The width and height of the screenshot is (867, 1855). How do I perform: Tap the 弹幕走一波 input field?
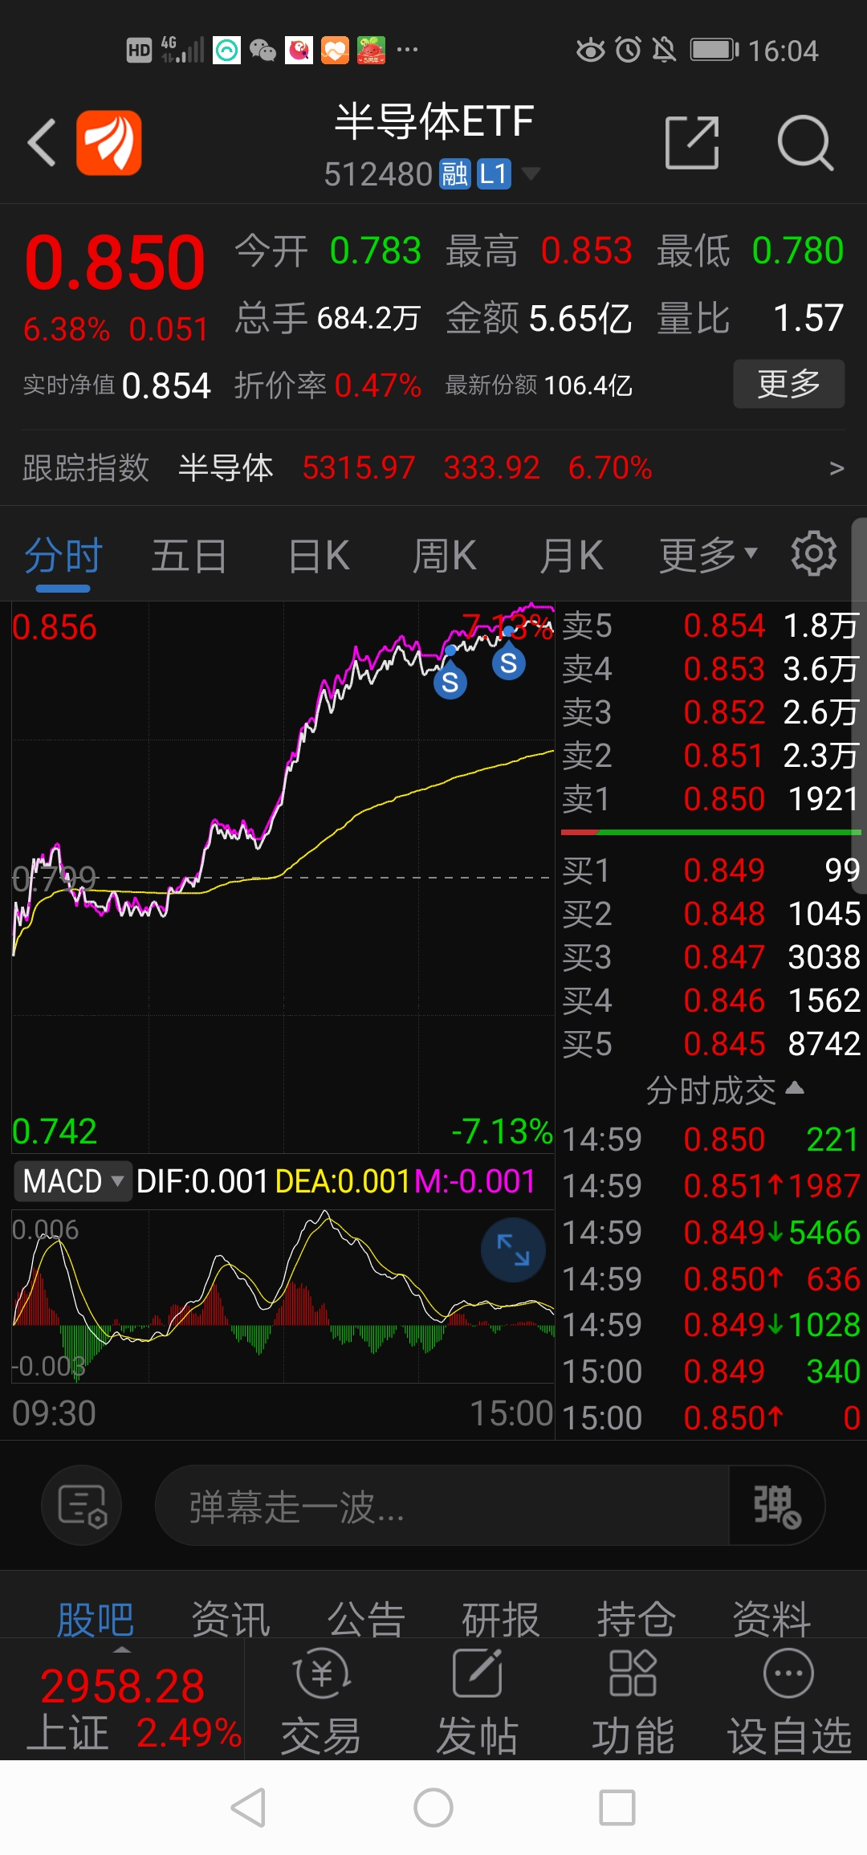[442, 1506]
